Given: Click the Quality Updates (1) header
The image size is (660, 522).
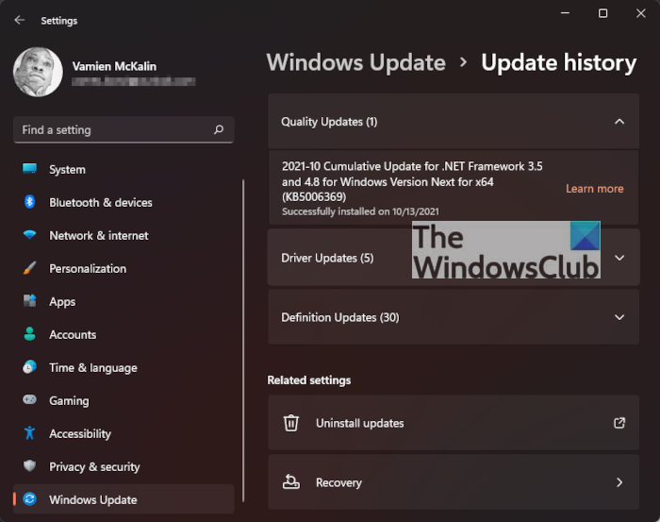Looking at the screenshot, I should pos(329,122).
